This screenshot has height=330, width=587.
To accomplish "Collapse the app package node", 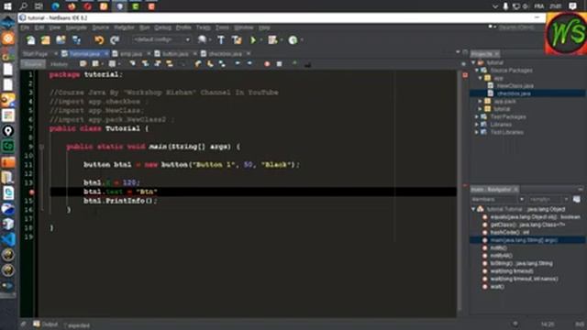I will tap(481, 78).
